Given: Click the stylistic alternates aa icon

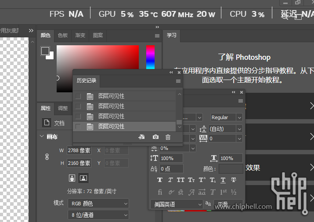Looking at the screenshot, I should click(x=202, y=192).
